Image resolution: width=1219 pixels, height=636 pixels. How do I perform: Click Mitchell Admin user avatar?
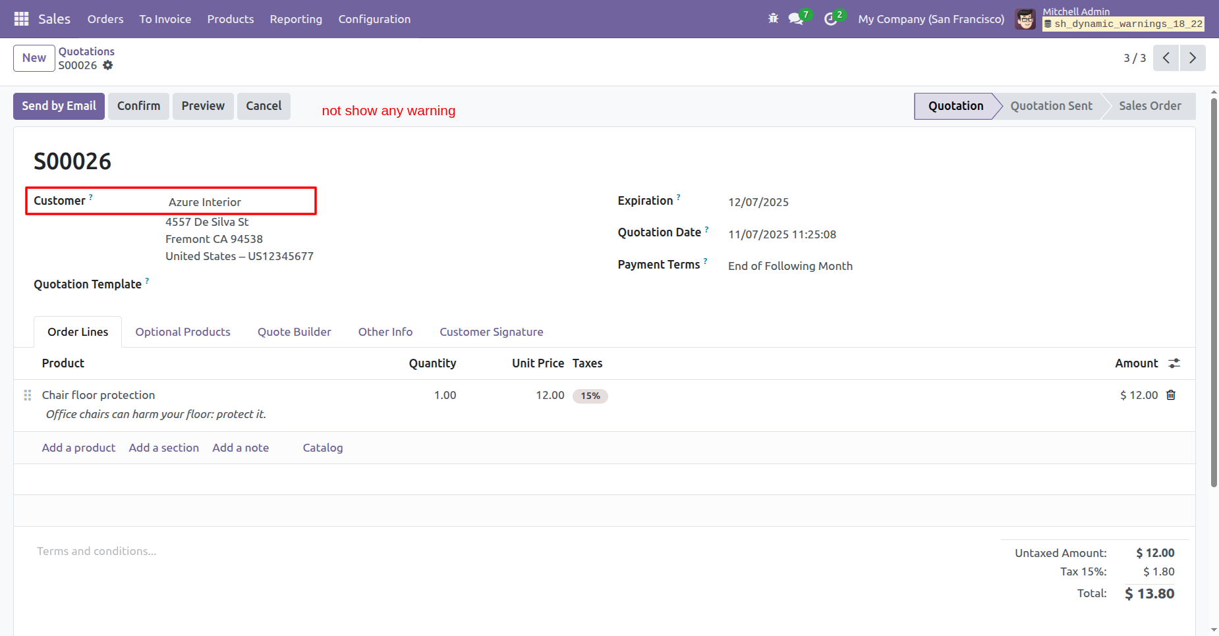pos(1025,19)
